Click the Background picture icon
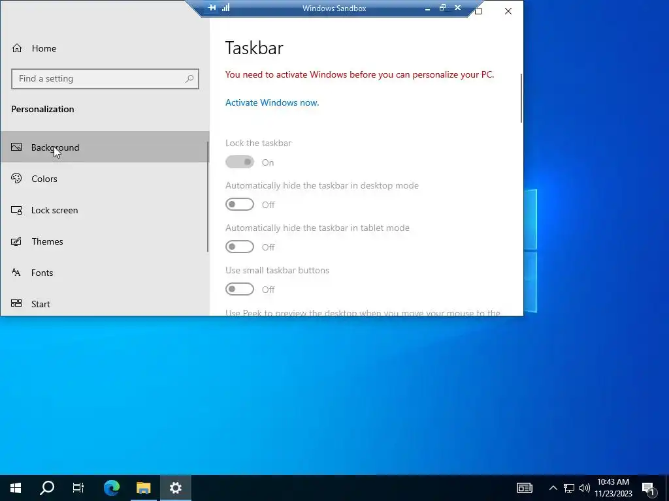669x501 pixels. tap(16, 147)
